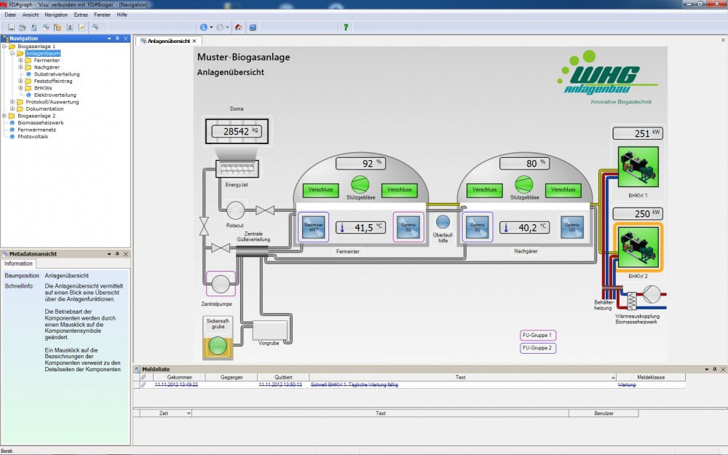The image size is (728, 455).
Task: Click the Rotacut component symbol
Action: point(235,210)
